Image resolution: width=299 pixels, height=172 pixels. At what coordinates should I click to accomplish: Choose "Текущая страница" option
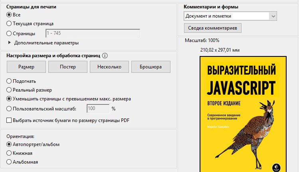(x=9, y=24)
